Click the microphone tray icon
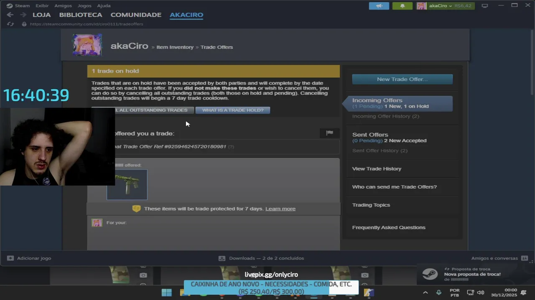This screenshot has width=535, height=300. 438,292
